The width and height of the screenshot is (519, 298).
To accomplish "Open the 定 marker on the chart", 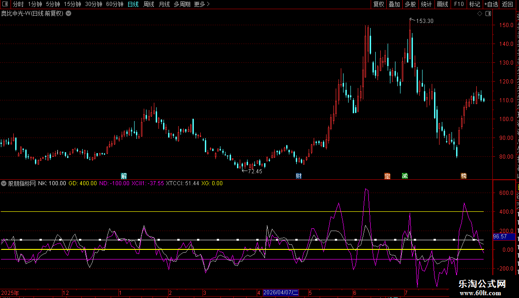I will pyautogui.click(x=387, y=176).
